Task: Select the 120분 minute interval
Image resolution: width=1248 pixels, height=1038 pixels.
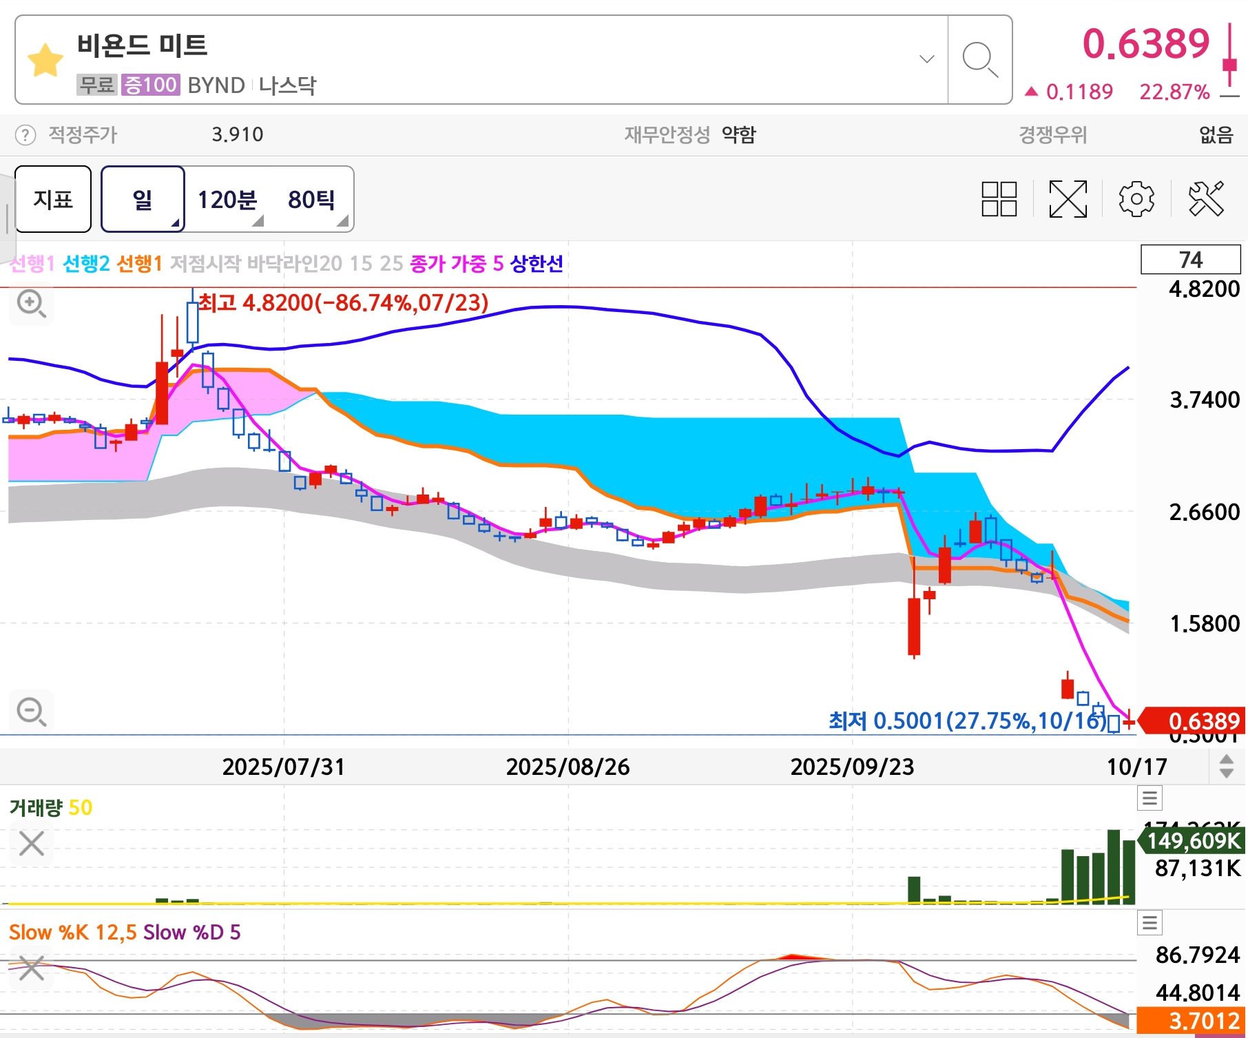Action: (x=227, y=199)
